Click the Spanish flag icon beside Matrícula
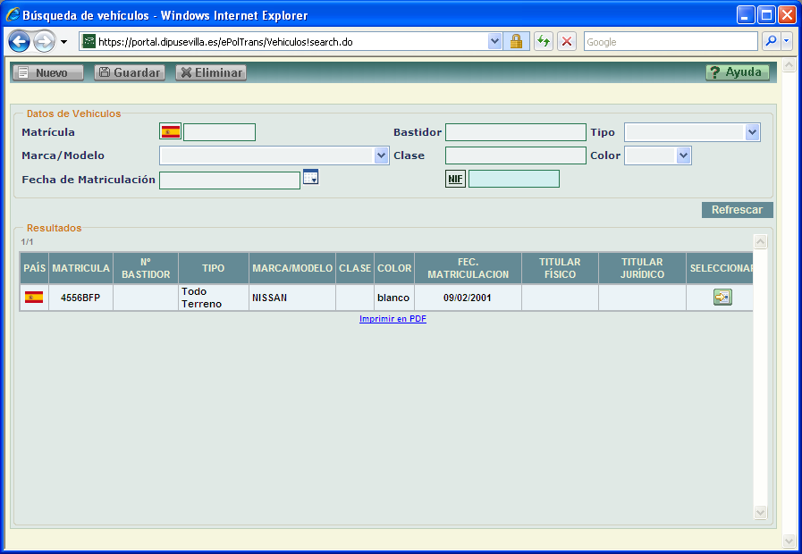This screenshot has height=554, width=802. click(170, 132)
